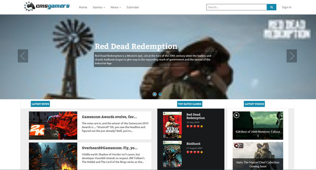Image resolution: width=316 pixels, height=170 pixels.
Task: Click the Sign In link
Action: pyautogui.click(x=287, y=7)
